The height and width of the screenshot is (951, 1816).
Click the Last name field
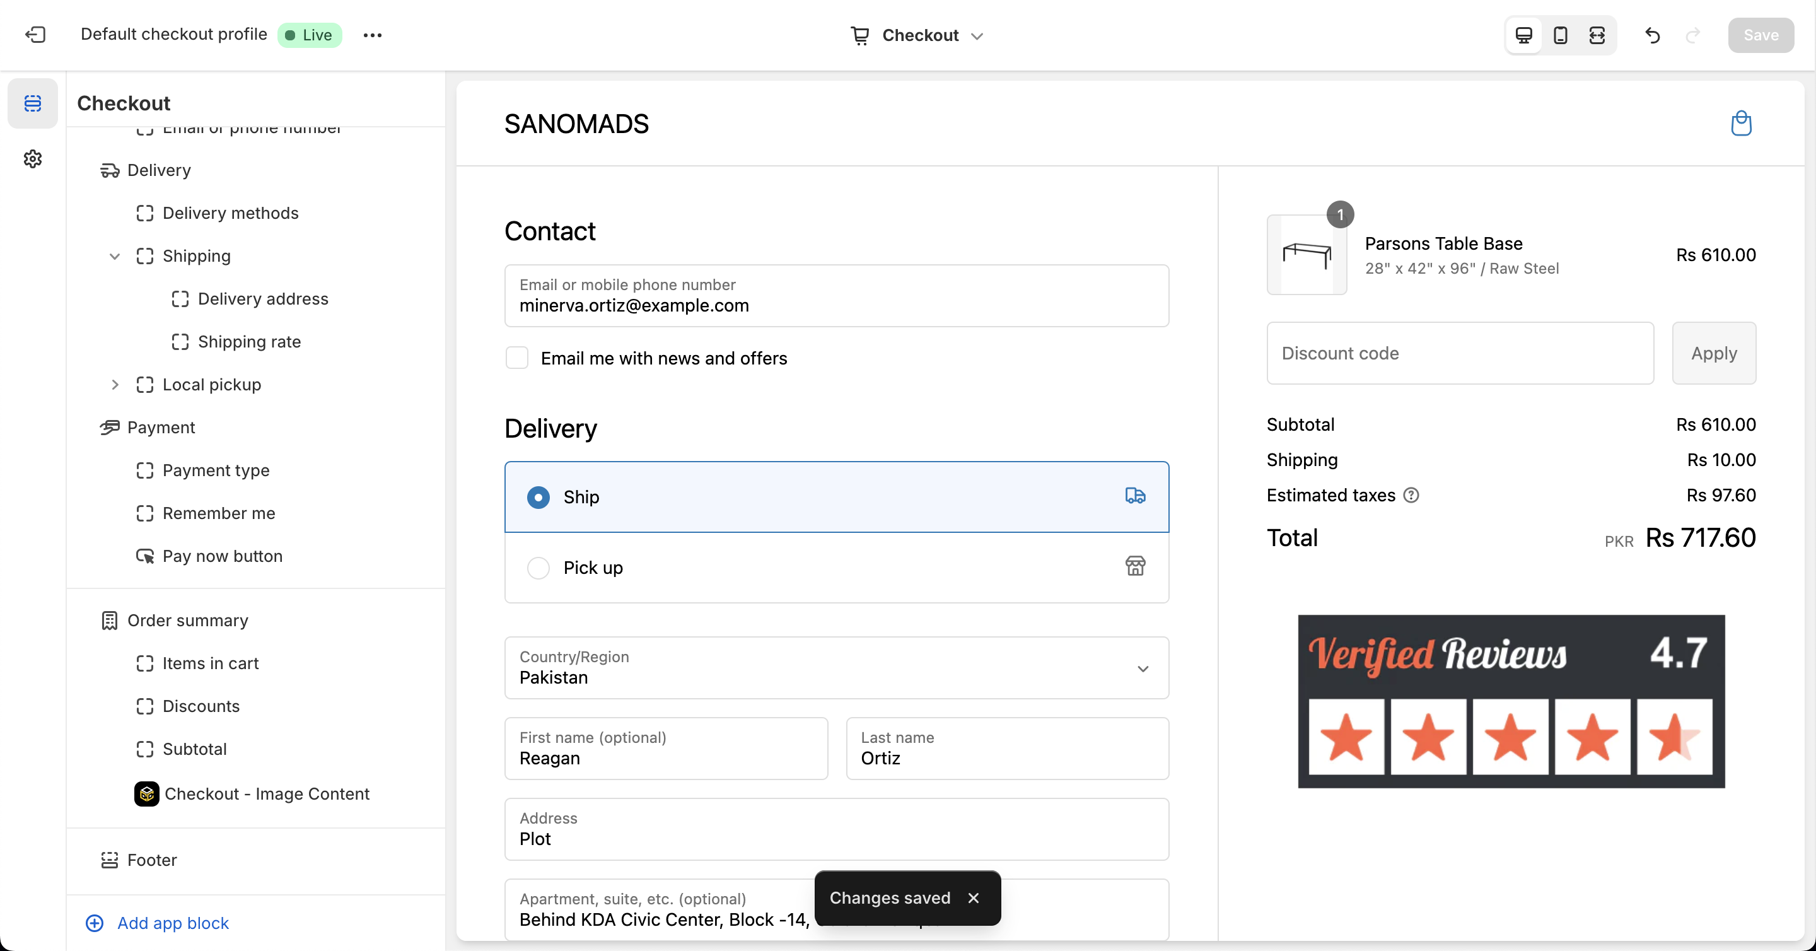[1008, 749]
